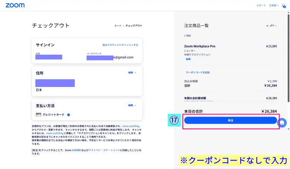
Task: Expand the 住所 編集 dropdown
Action: point(132,72)
